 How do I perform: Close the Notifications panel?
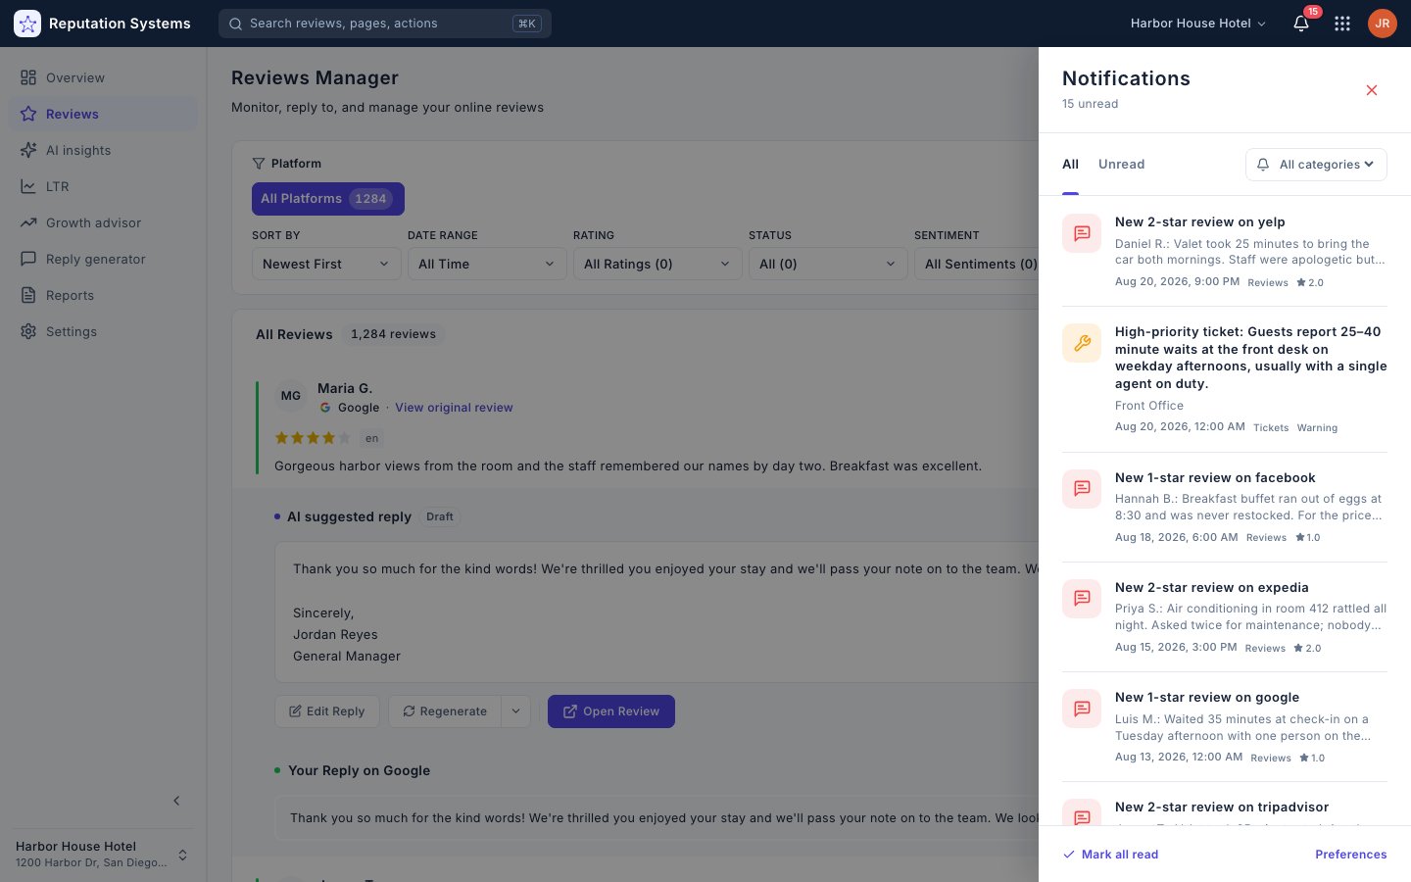1372,90
